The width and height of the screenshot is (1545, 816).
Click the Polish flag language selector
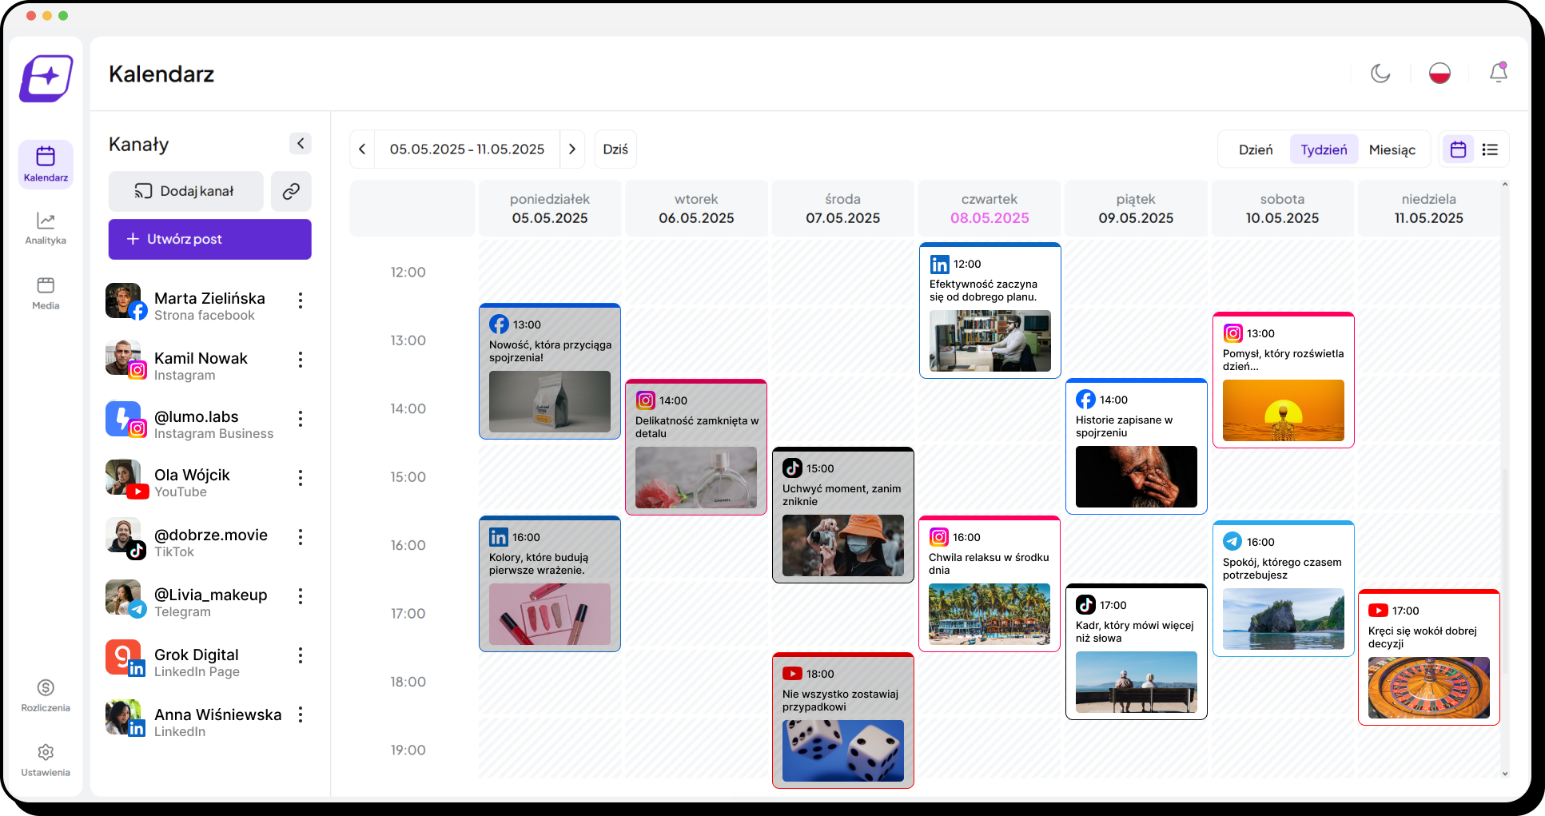point(1439,74)
